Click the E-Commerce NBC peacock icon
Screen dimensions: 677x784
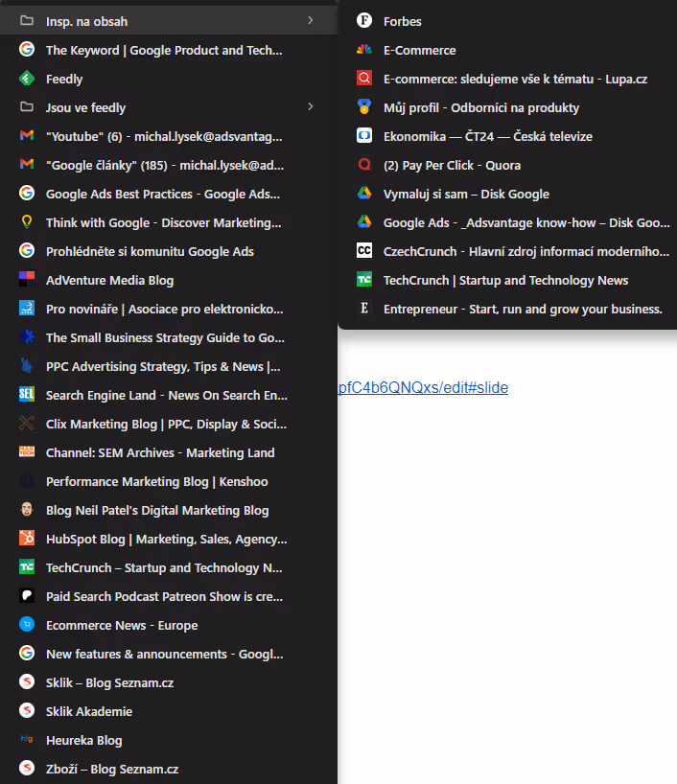pos(364,50)
